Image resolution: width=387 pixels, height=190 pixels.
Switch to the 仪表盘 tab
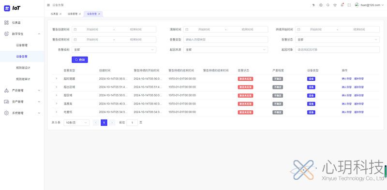pyautogui.click(x=54, y=14)
